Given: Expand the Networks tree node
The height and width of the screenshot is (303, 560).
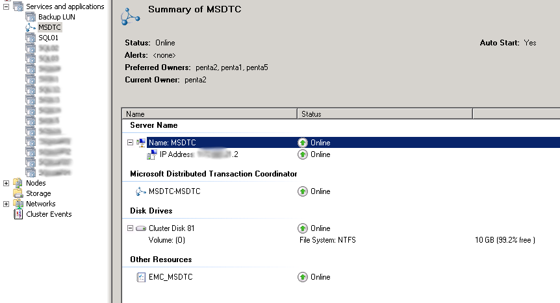Looking at the screenshot, I should coord(6,204).
